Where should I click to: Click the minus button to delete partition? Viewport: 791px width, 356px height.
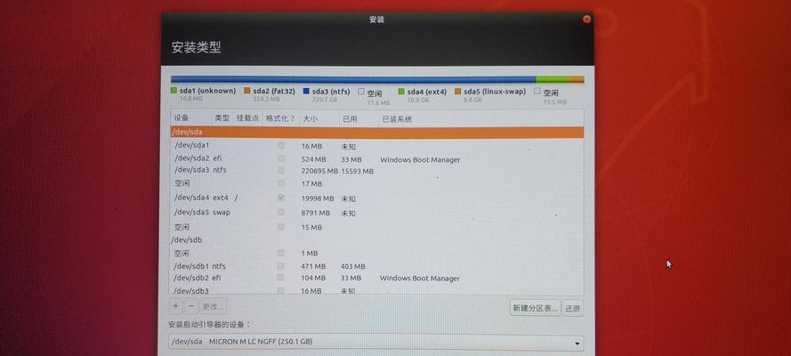point(190,306)
